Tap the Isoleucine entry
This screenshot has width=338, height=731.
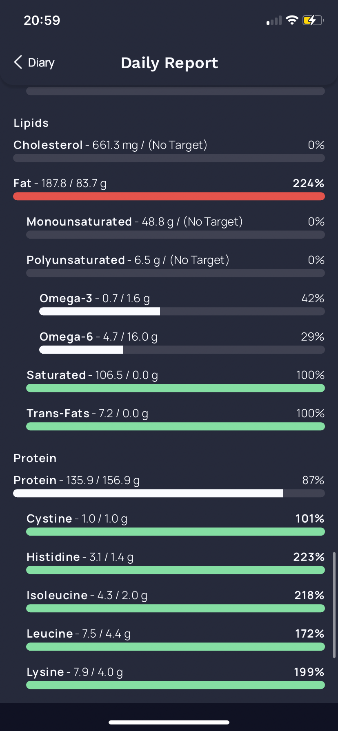(176, 600)
